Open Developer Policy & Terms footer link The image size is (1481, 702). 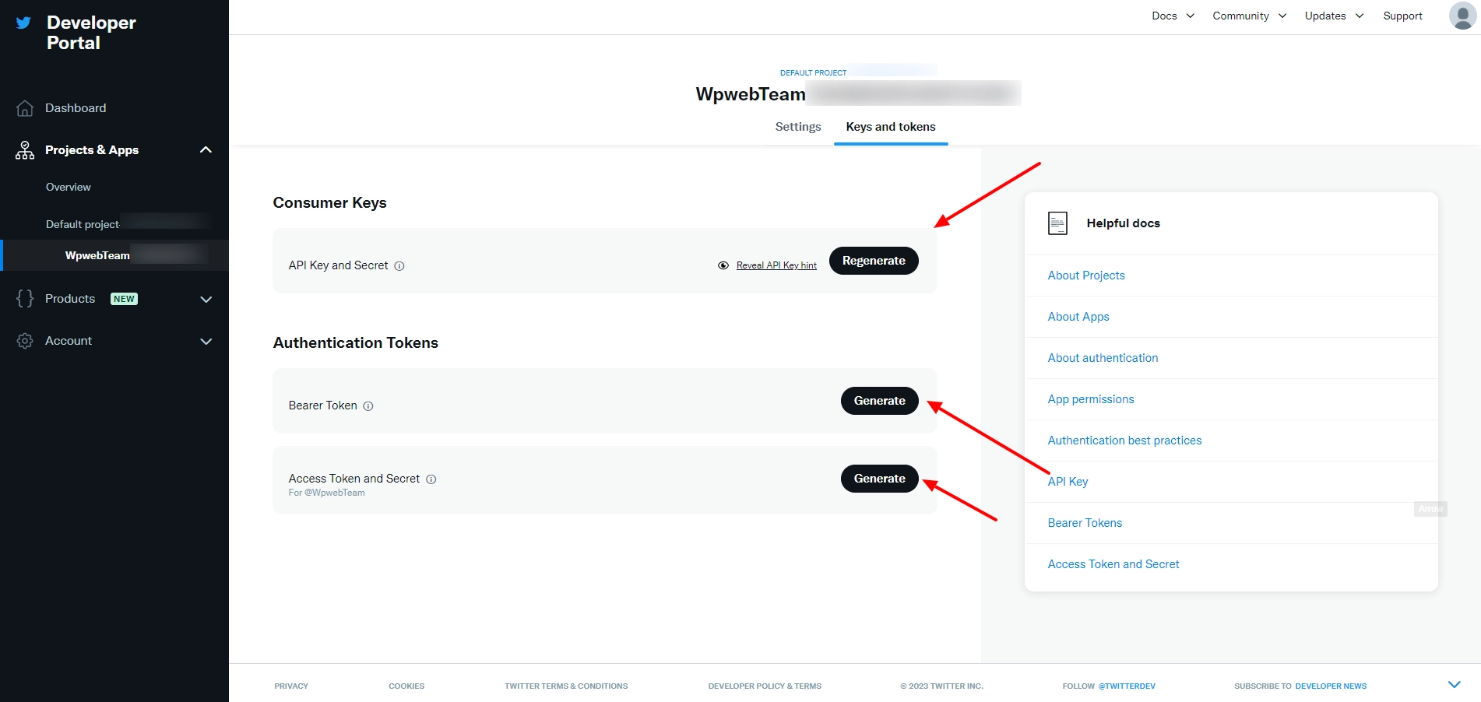point(765,686)
